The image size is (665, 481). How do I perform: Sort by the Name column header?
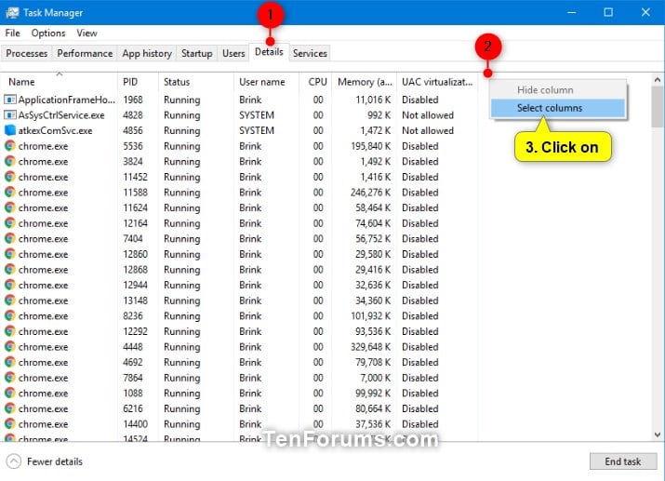pos(59,82)
